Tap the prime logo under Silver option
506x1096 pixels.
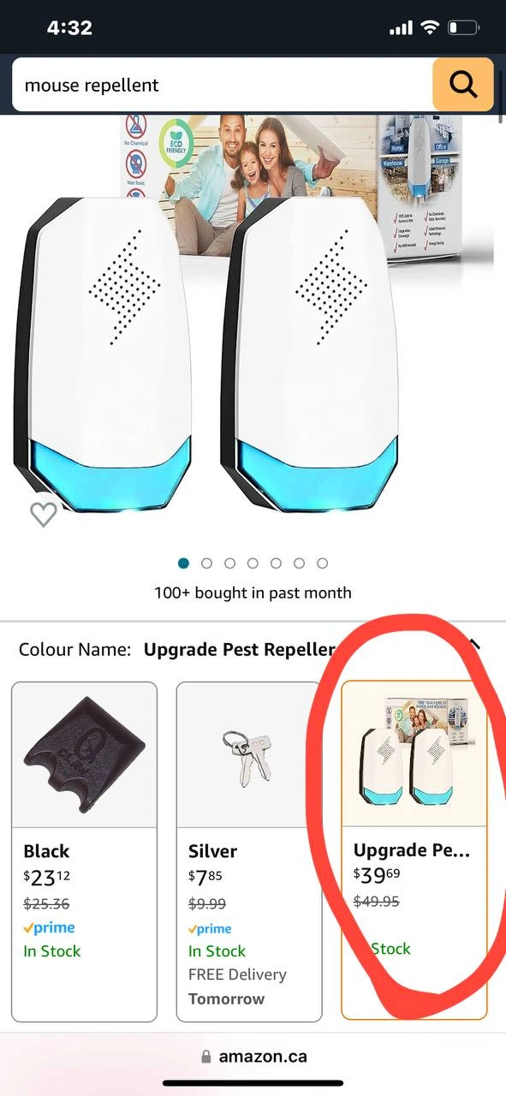click(210, 928)
